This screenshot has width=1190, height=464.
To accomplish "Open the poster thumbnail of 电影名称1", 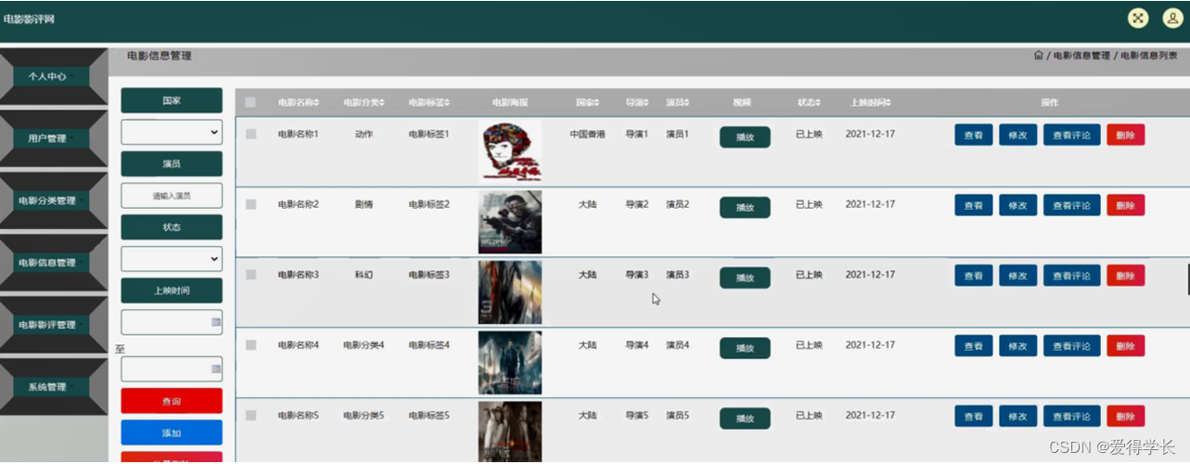I will point(510,151).
